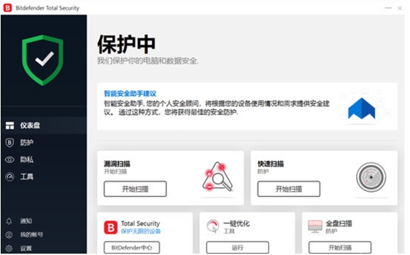
Task: Click the gear icon beside 设置
Action: [x=9, y=248]
